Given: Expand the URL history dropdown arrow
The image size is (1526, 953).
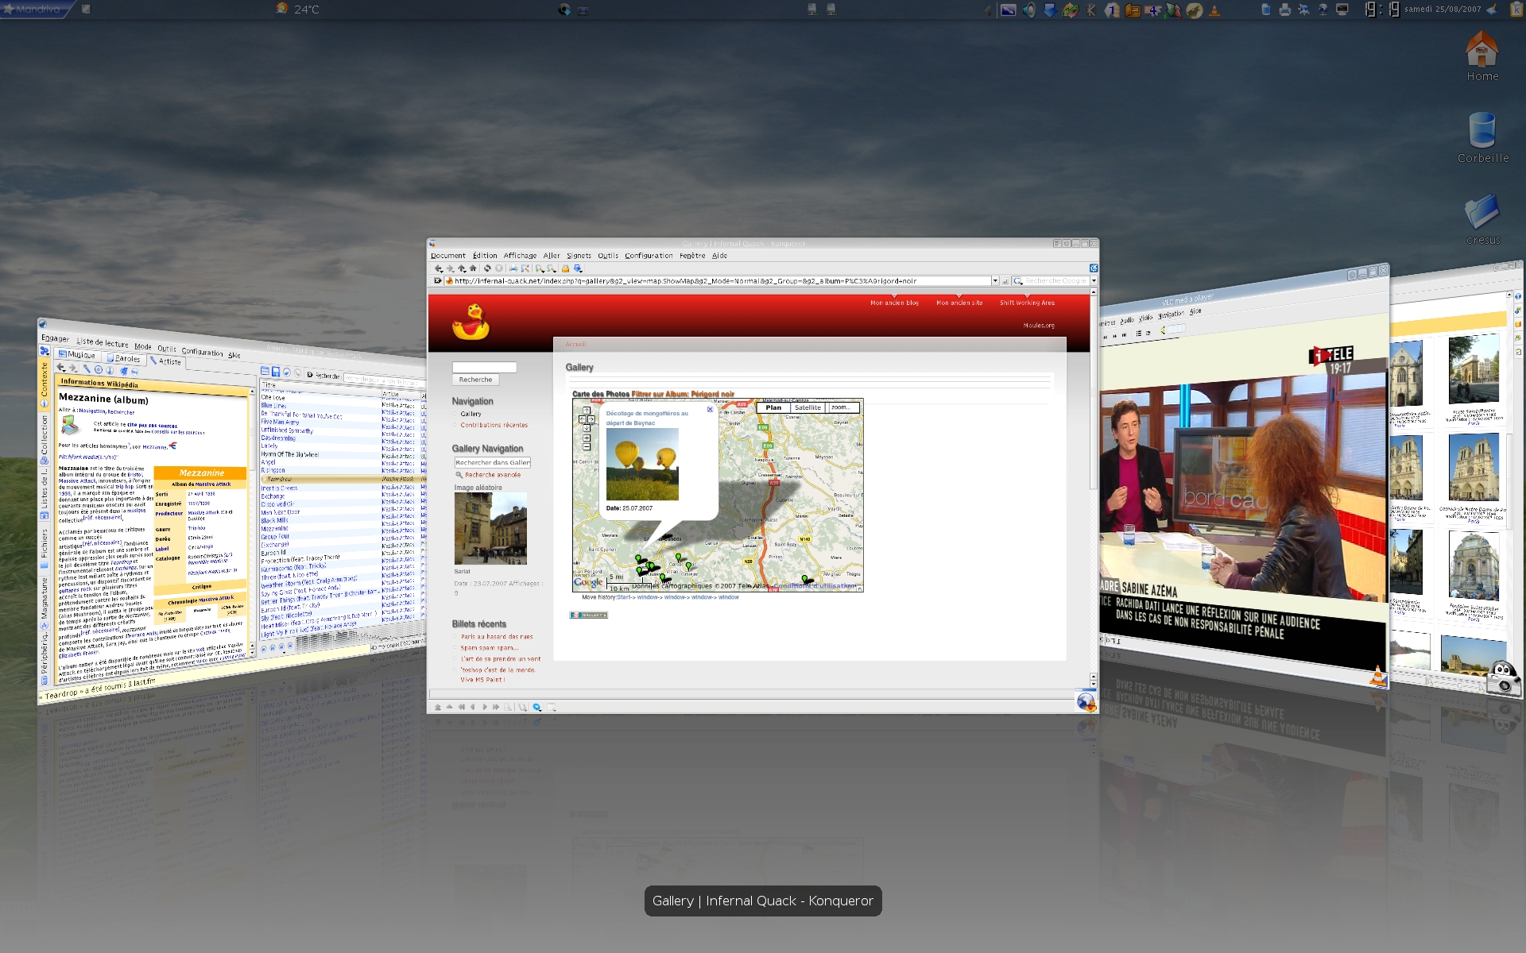Looking at the screenshot, I should tap(994, 280).
